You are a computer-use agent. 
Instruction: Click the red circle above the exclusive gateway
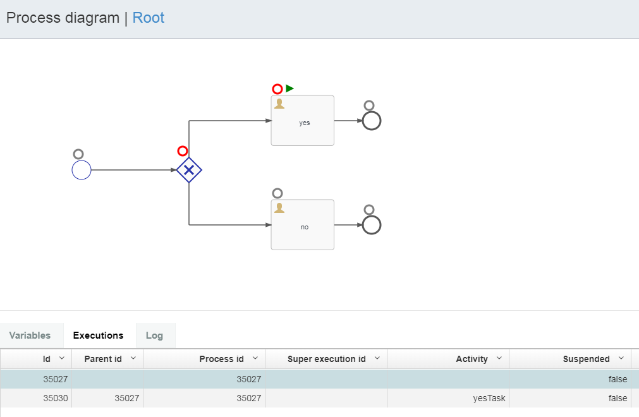click(183, 151)
